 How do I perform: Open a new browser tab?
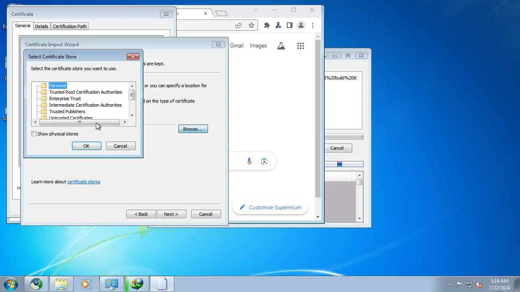(221, 13)
